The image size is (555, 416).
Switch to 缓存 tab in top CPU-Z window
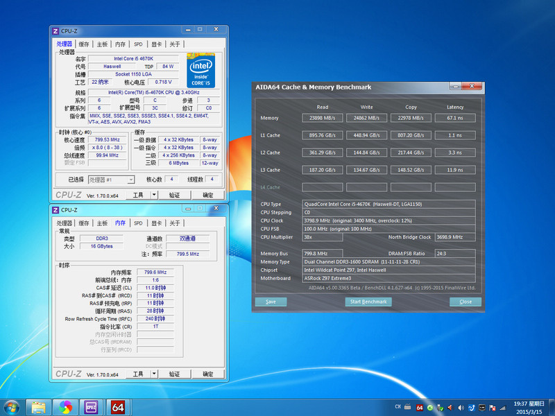point(84,44)
